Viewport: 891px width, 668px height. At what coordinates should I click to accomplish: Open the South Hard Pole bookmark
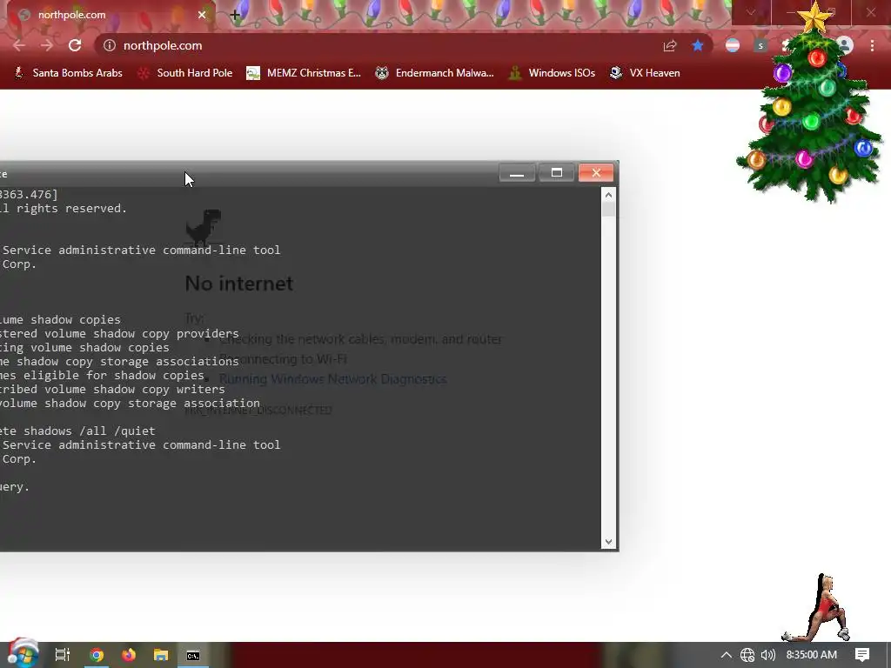coord(185,73)
